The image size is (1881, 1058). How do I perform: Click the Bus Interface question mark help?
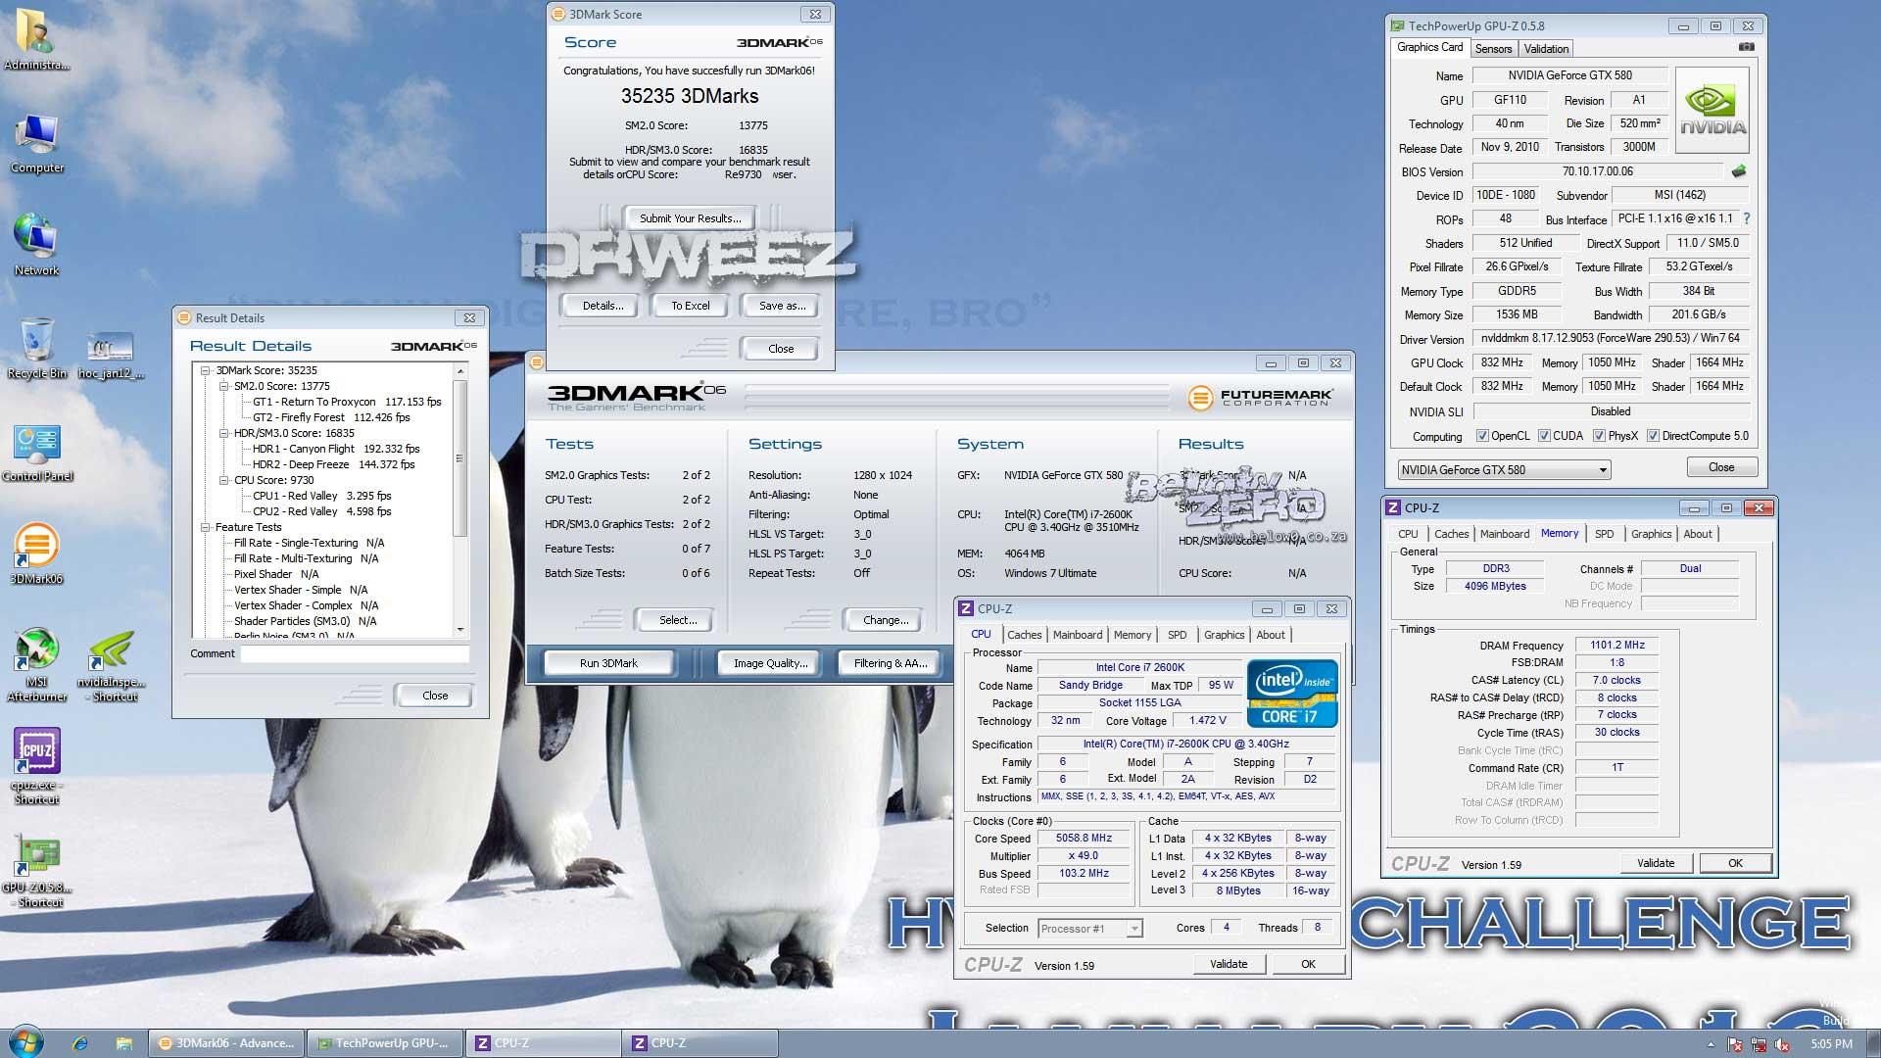point(1746,218)
